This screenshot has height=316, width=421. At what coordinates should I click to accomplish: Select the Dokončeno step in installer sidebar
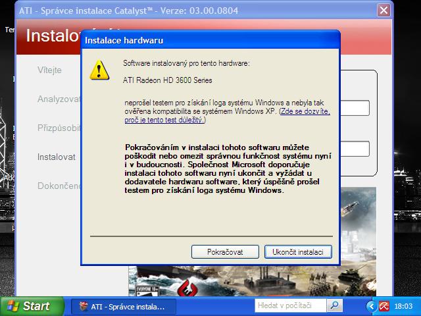pos(59,186)
